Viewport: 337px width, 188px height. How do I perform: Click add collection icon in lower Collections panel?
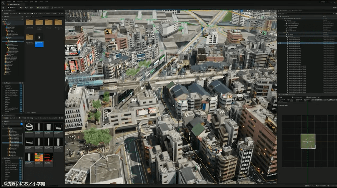[x=20, y=158]
